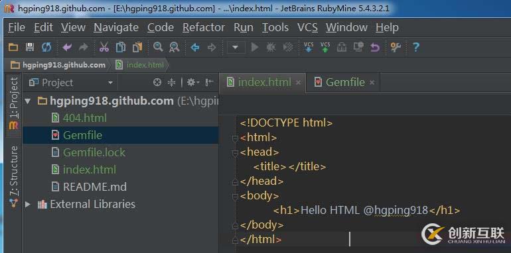This screenshot has height=253, width=511.
Task: Click the Run play icon
Action: 255,48
